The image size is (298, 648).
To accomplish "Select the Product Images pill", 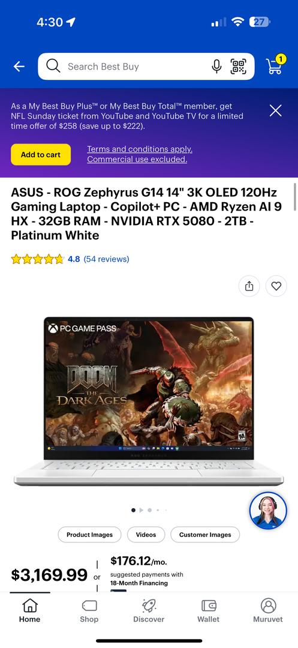I will click(89, 535).
